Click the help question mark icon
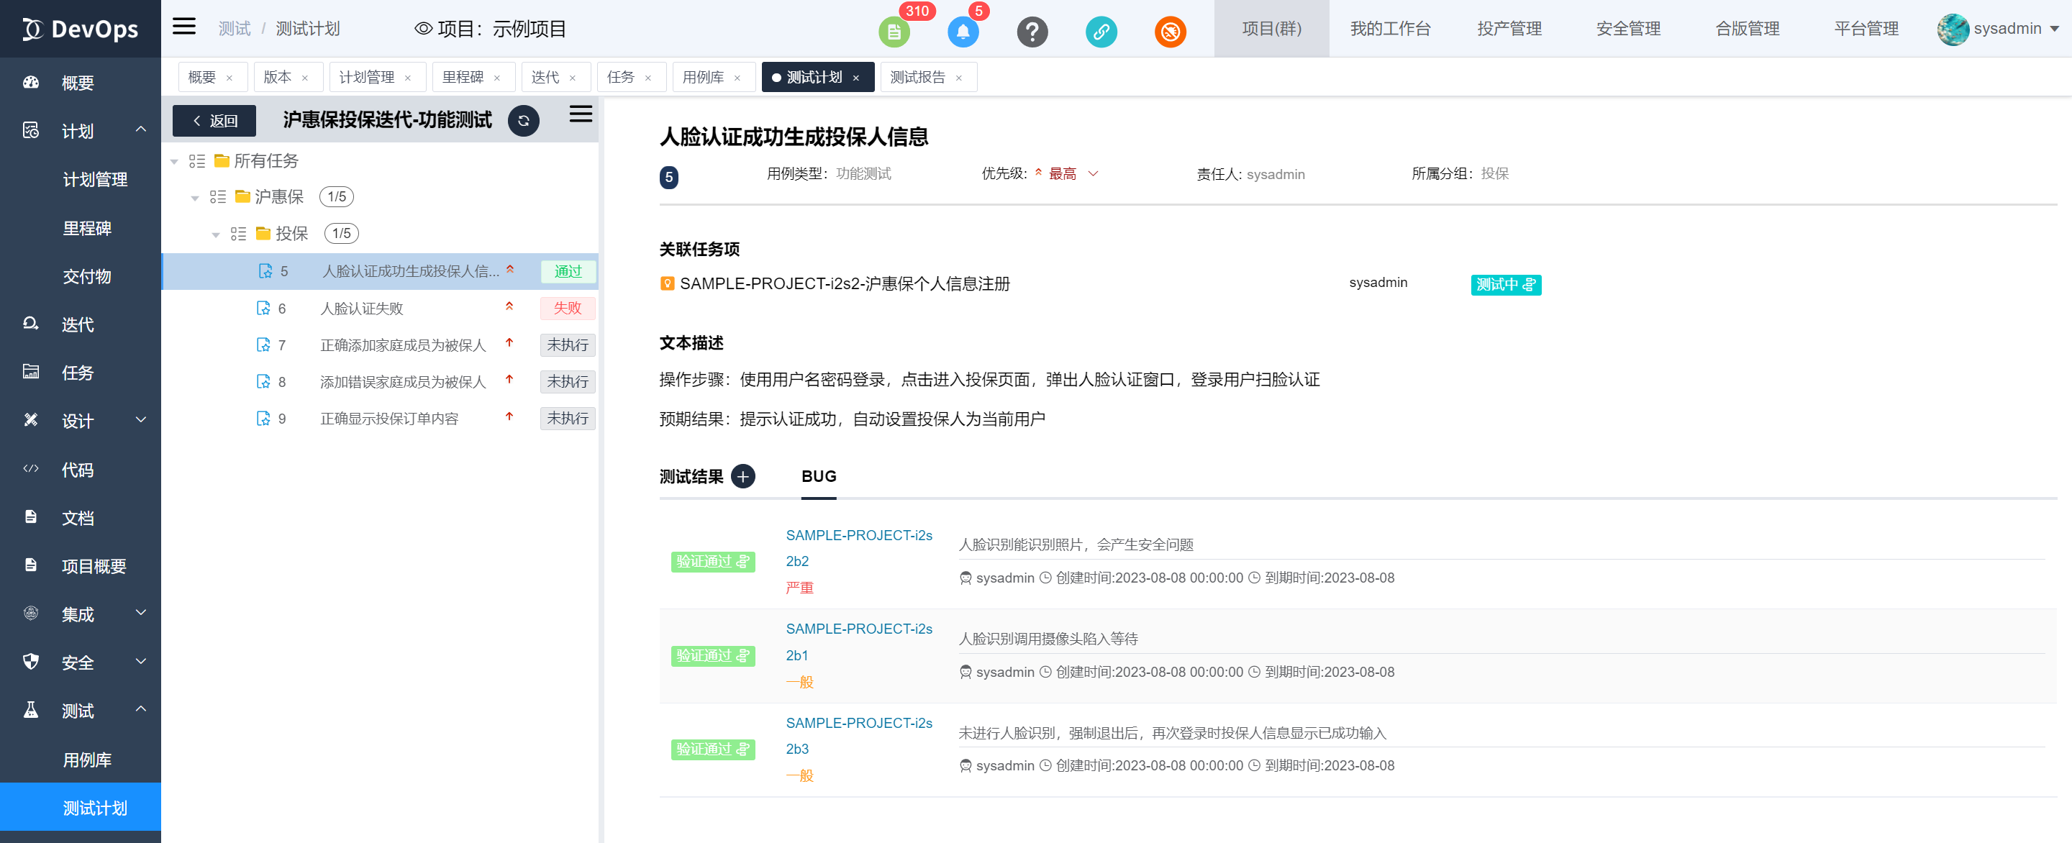 click(x=1032, y=32)
